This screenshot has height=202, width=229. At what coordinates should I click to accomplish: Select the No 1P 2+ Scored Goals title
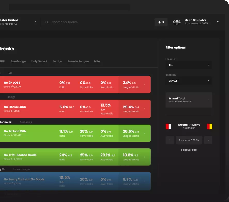pos(20,155)
